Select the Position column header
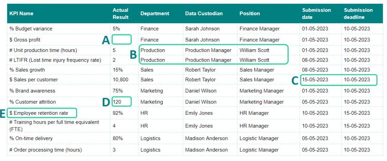This screenshot has width=387, height=161. point(249,14)
